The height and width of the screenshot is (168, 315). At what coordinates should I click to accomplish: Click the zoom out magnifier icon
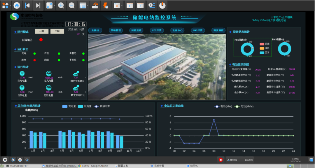(71, 5)
